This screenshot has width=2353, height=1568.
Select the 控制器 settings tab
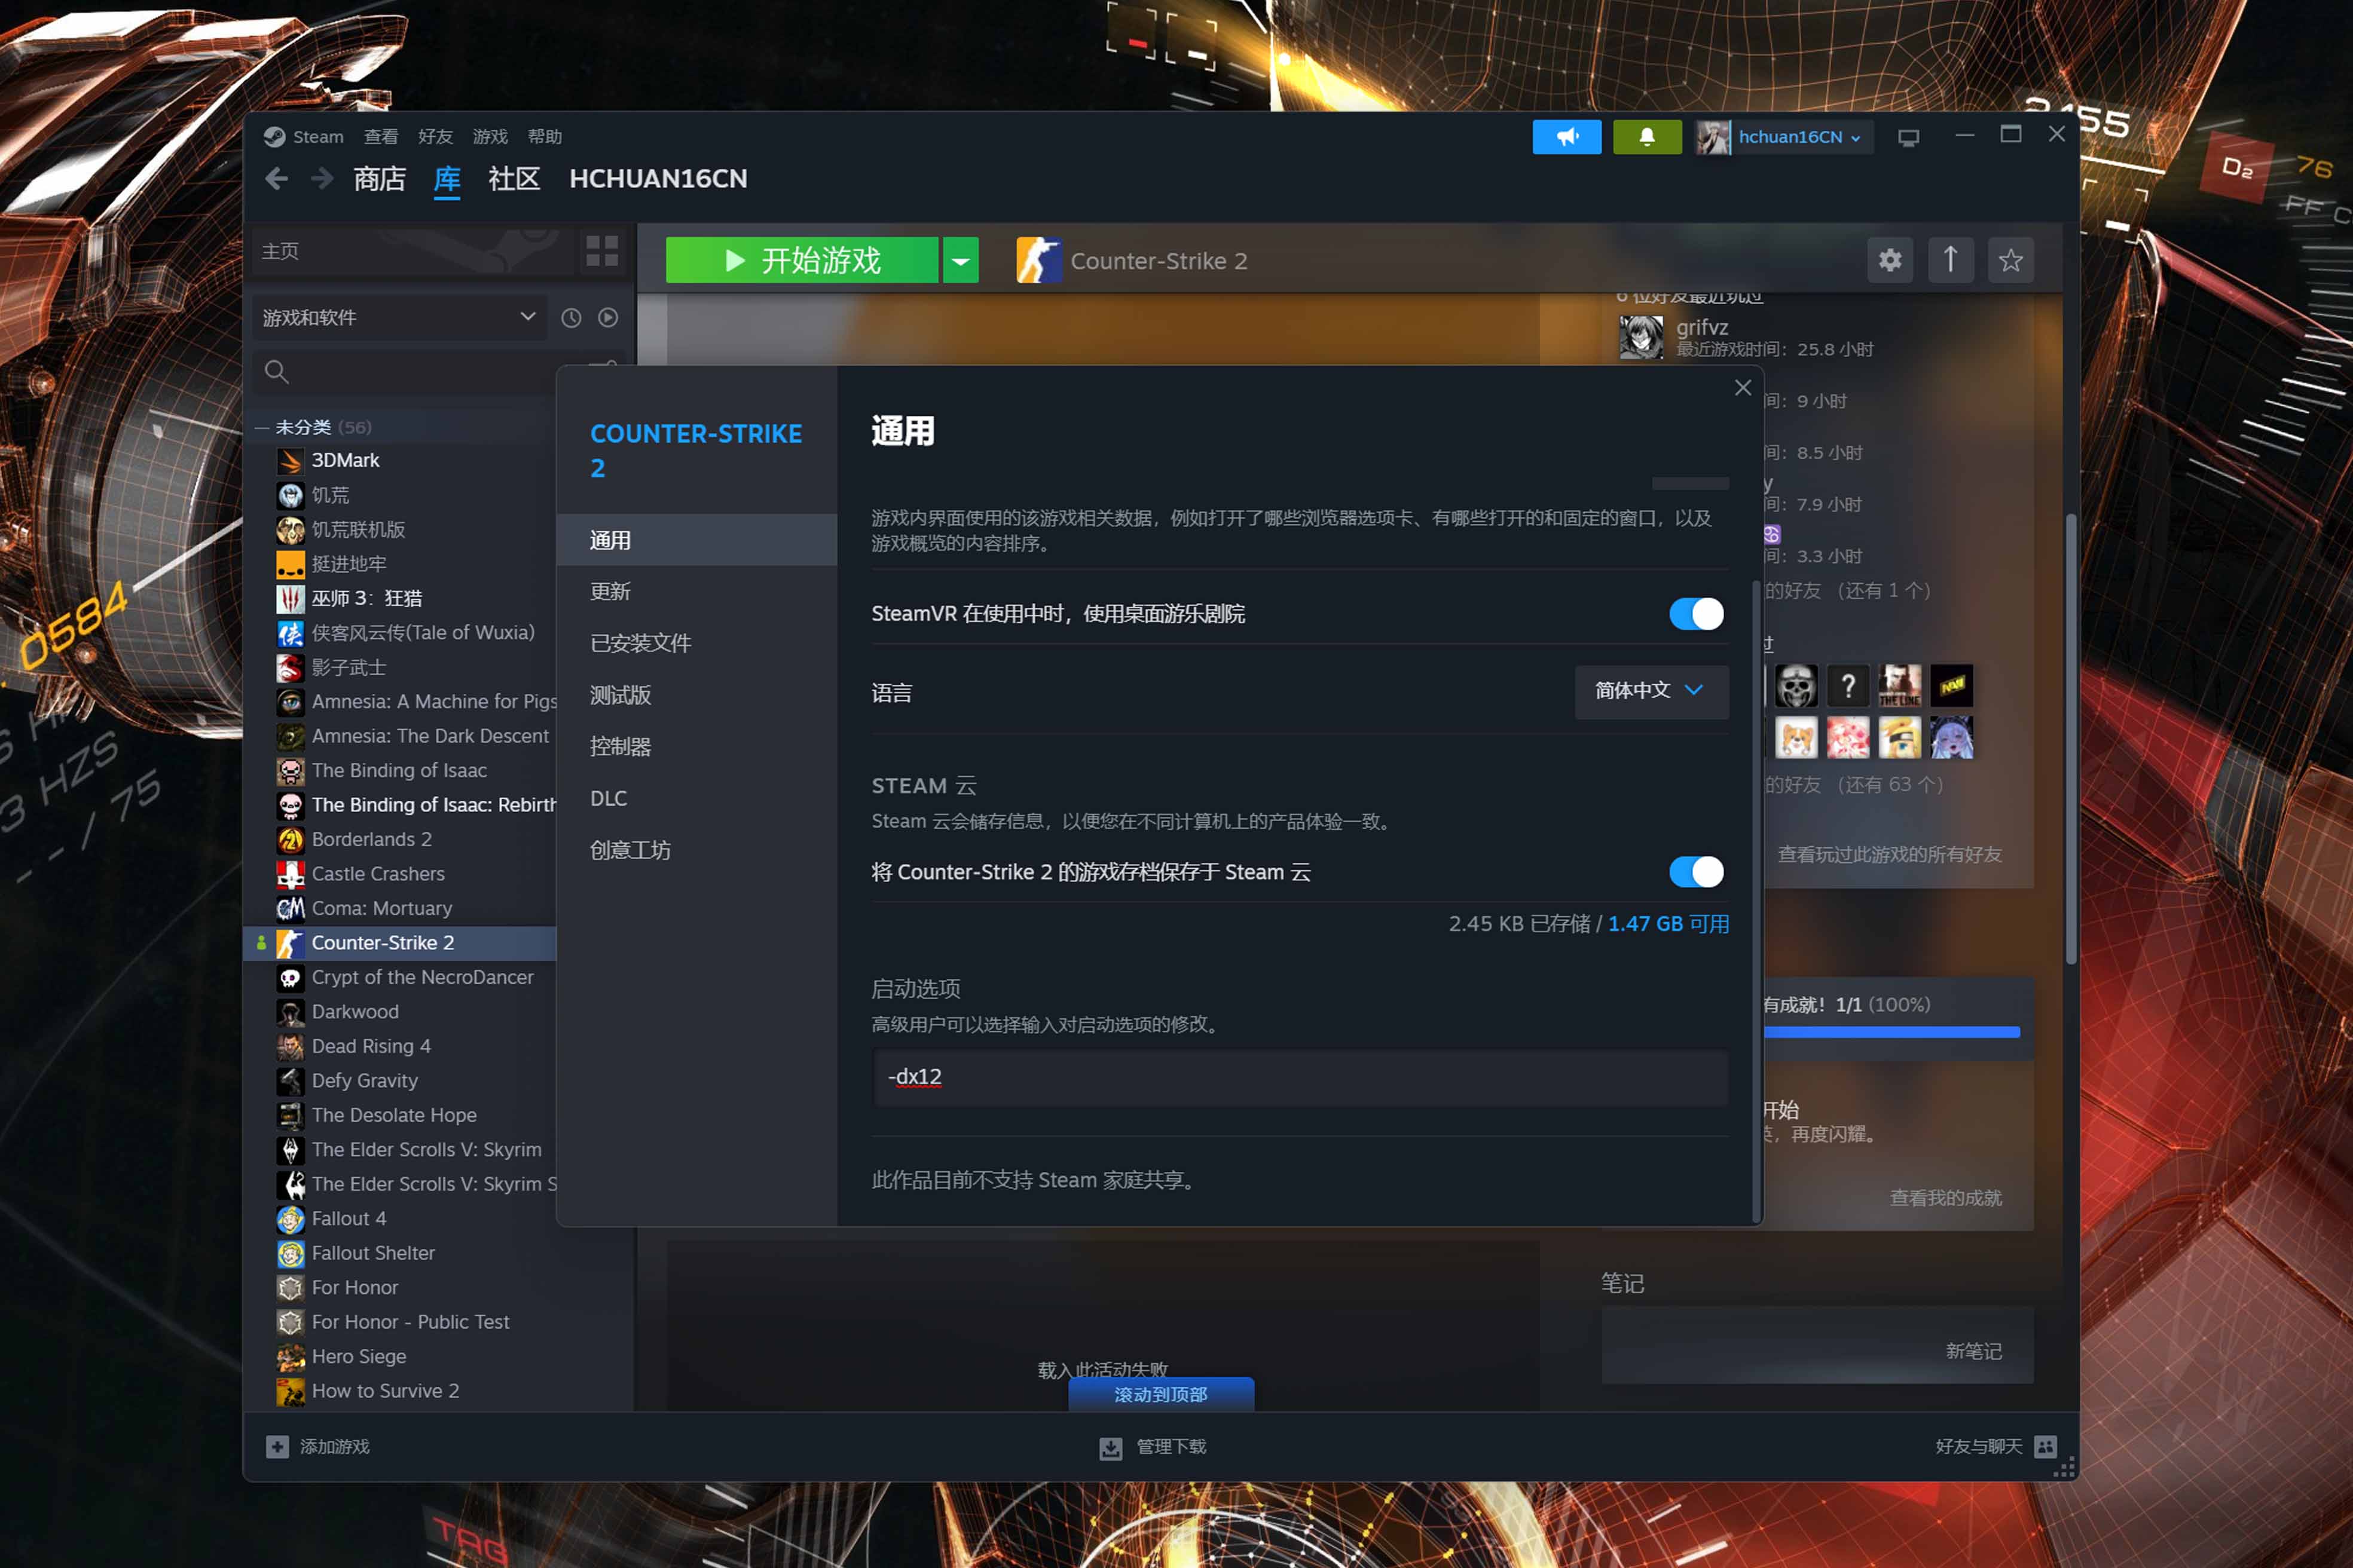pyautogui.click(x=696, y=747)
